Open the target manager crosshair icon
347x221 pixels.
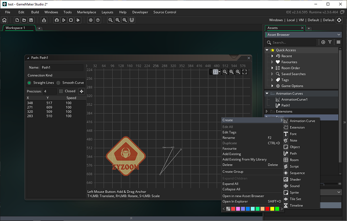pyautogui.click(x=339, y=20)
